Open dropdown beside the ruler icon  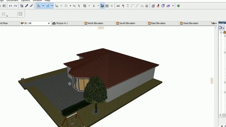tap(61, 6)
